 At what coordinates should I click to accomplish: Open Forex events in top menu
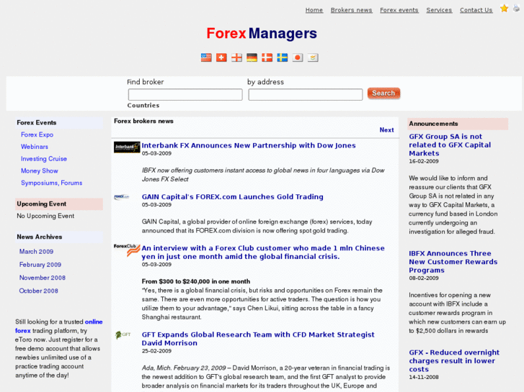pyautogui.click(x=399, y=10)
